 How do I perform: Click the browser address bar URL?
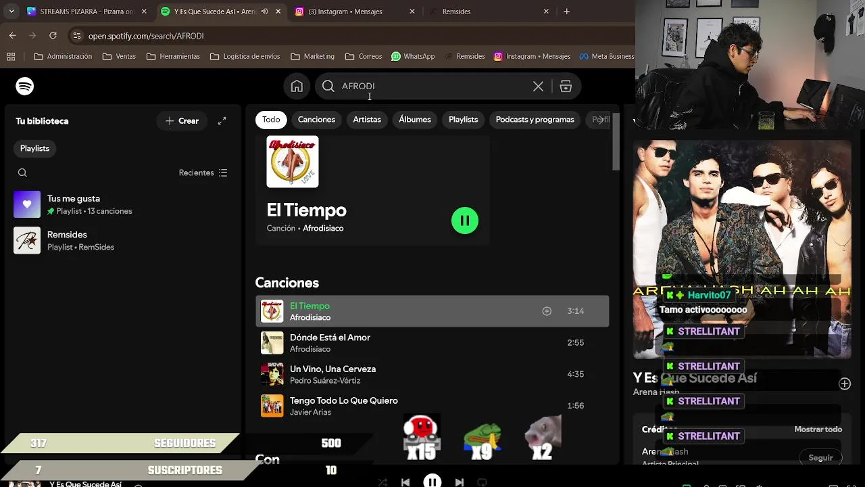(x=146, y=36)
